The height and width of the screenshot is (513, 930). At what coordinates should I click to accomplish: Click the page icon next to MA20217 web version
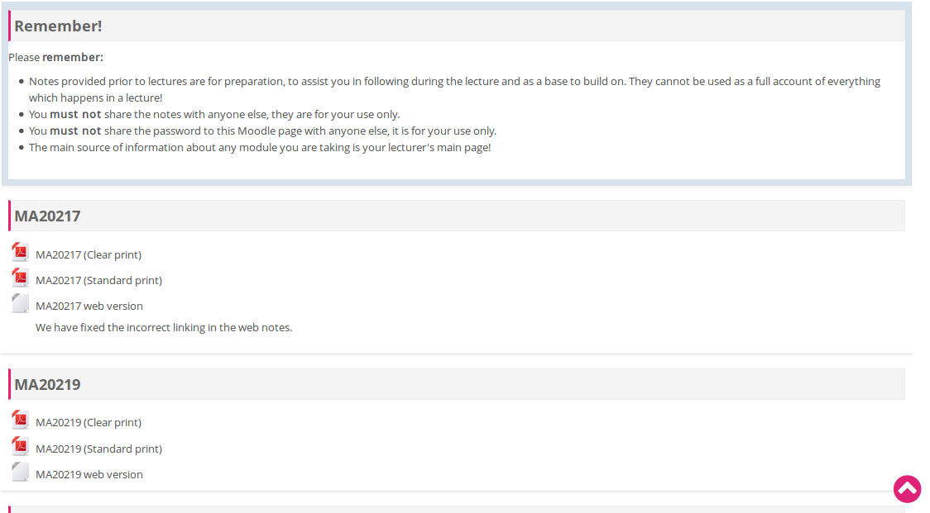[x=21, y=304]
